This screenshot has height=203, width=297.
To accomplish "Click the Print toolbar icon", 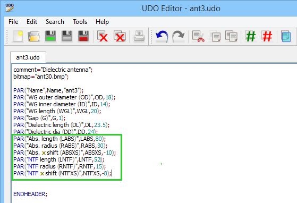I will click(139, 36).
